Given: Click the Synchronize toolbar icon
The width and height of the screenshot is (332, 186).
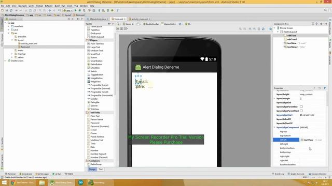Looking at the screenshot, I should 11,10.
